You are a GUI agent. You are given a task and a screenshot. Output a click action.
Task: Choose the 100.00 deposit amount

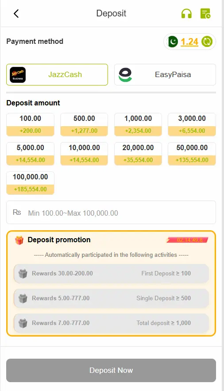click(x=30, y=124)
